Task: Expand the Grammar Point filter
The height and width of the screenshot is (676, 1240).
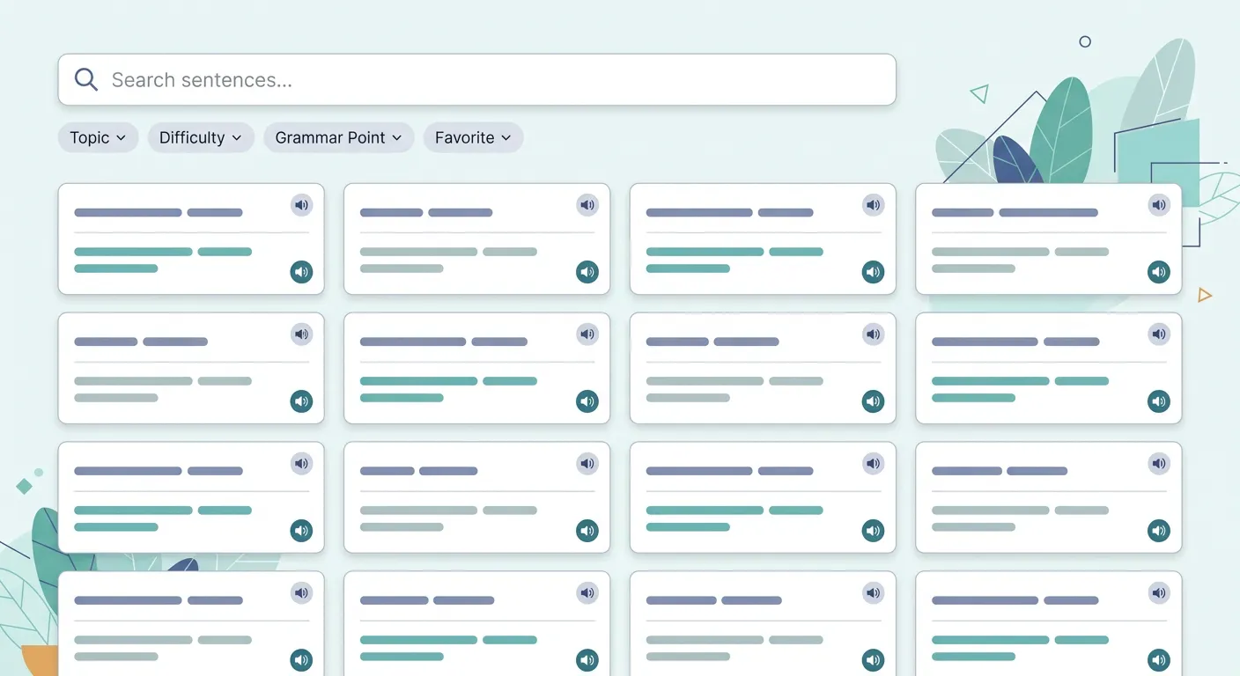Action: click(339, 137)
